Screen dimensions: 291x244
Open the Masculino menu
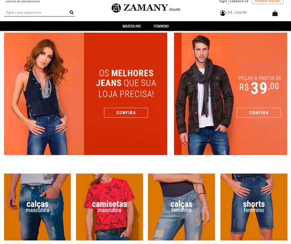(x=132, y=26)
